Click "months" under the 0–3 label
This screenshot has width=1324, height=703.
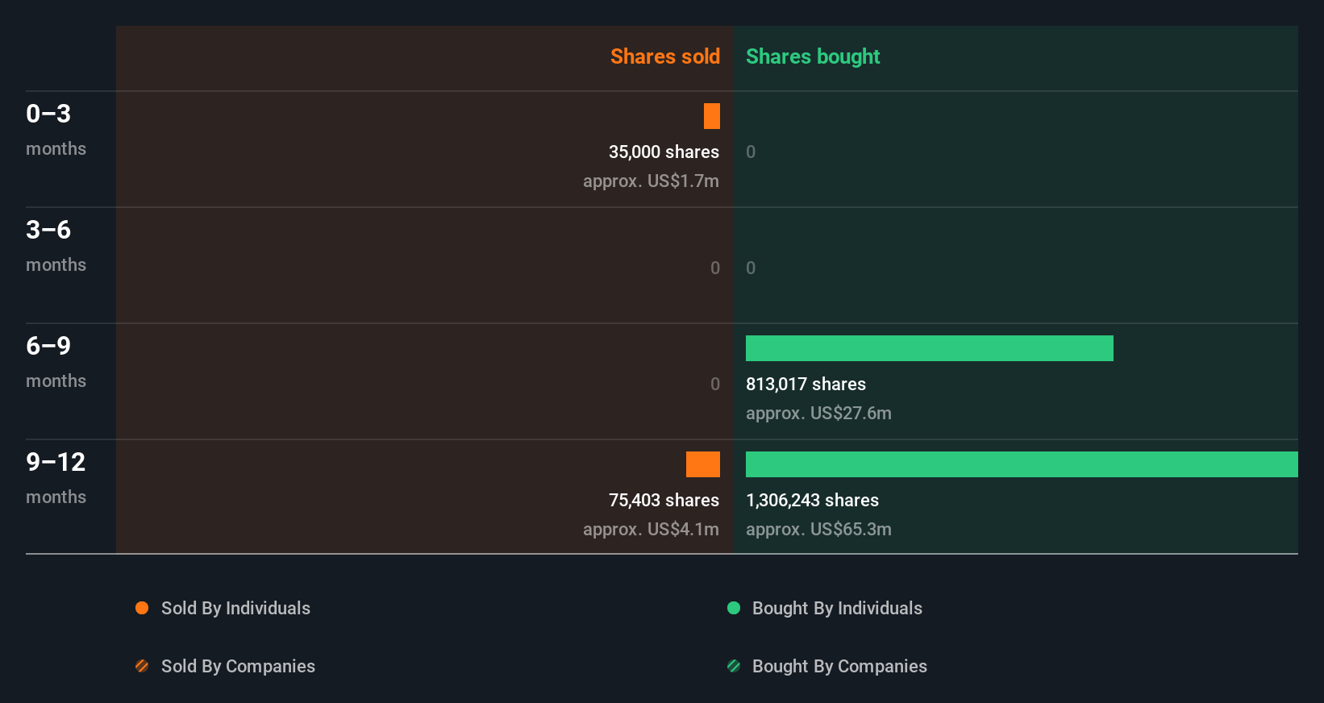(x=56, y=149)
